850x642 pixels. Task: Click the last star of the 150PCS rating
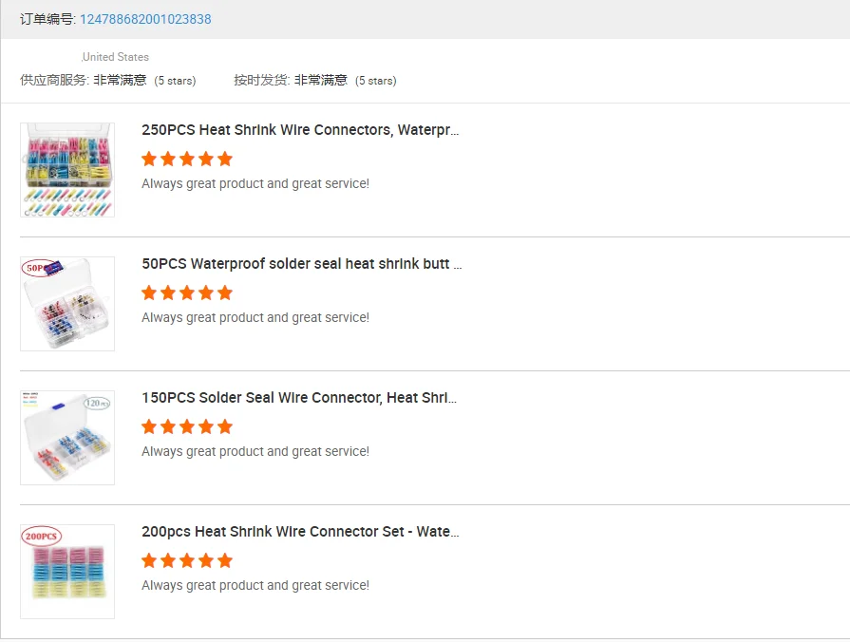click(225, 426)
